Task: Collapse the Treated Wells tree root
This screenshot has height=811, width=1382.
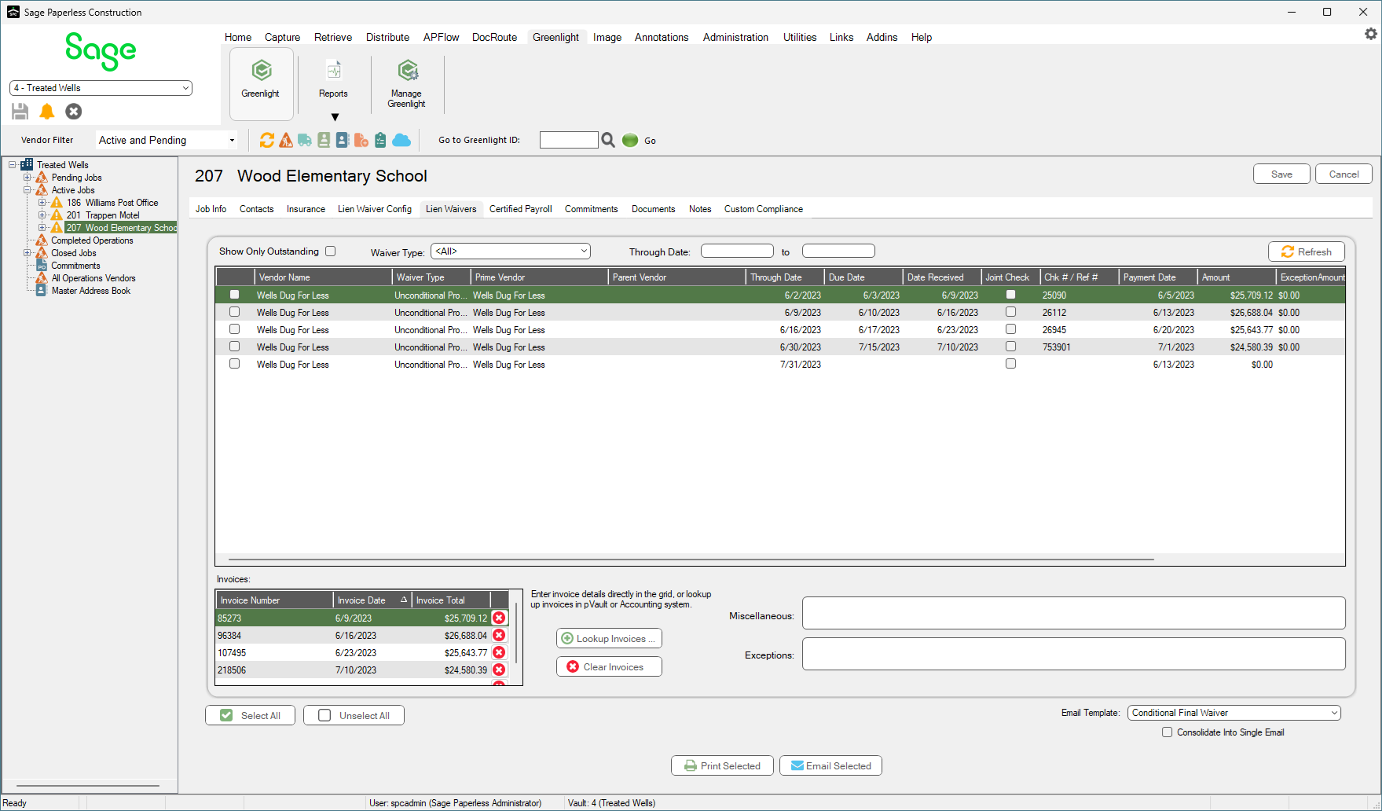Action: [13, 165]
